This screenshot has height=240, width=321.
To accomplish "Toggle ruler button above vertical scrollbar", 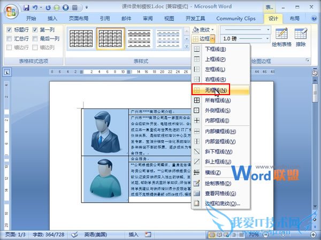I will [x=315, y=73].
